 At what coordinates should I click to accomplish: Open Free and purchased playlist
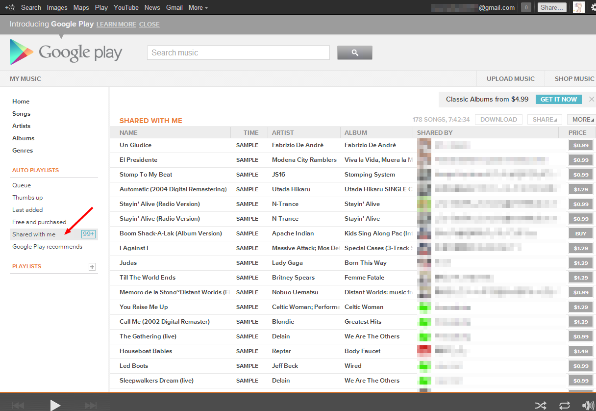pos(39,222)
